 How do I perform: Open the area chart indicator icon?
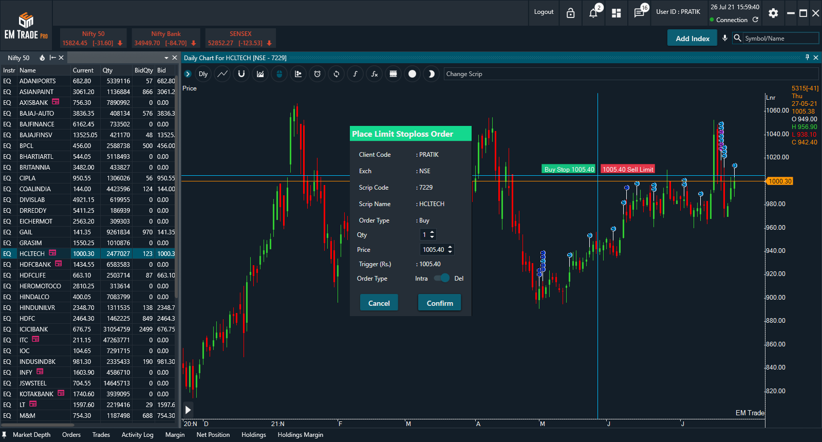coord(260,74)
